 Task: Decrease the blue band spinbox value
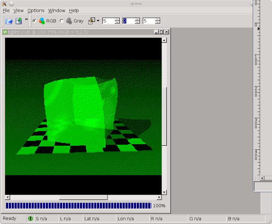click(x=158, y=22)
